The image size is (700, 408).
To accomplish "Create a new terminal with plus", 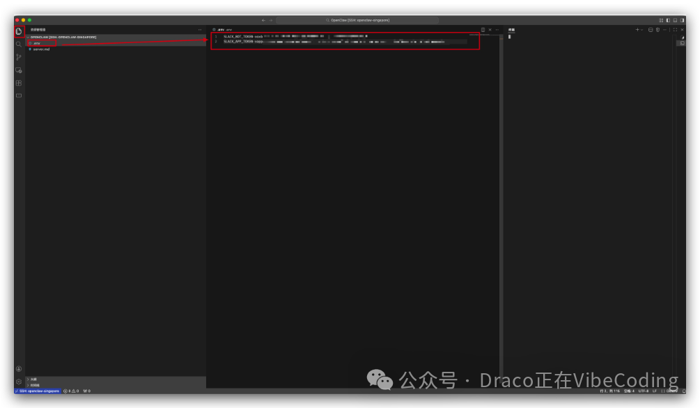I will 637,30.
